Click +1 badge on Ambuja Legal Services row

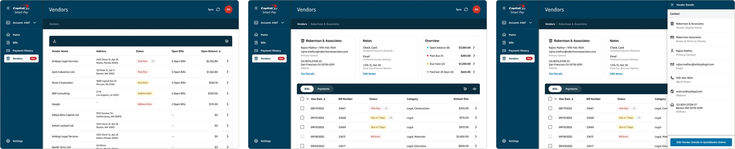(153, 61)
